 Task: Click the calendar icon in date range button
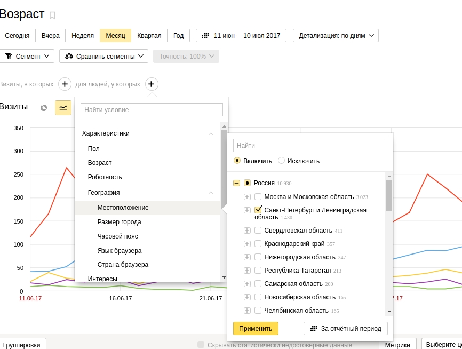(x=205, y=36)
